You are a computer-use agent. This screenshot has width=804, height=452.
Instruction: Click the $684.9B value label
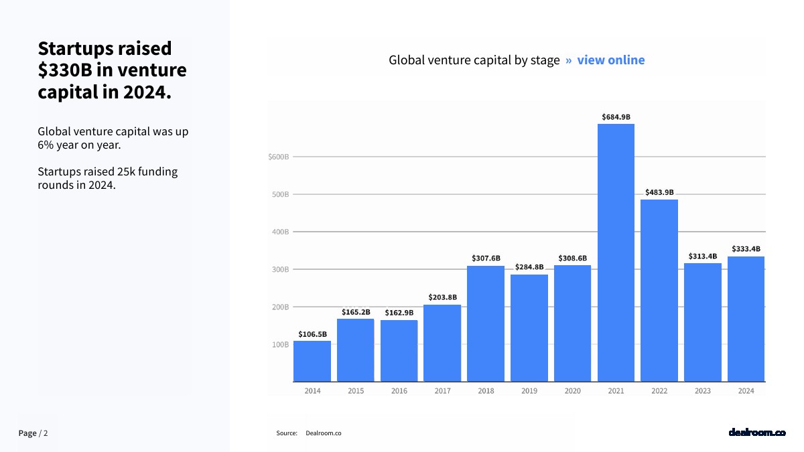coord(616,117)
